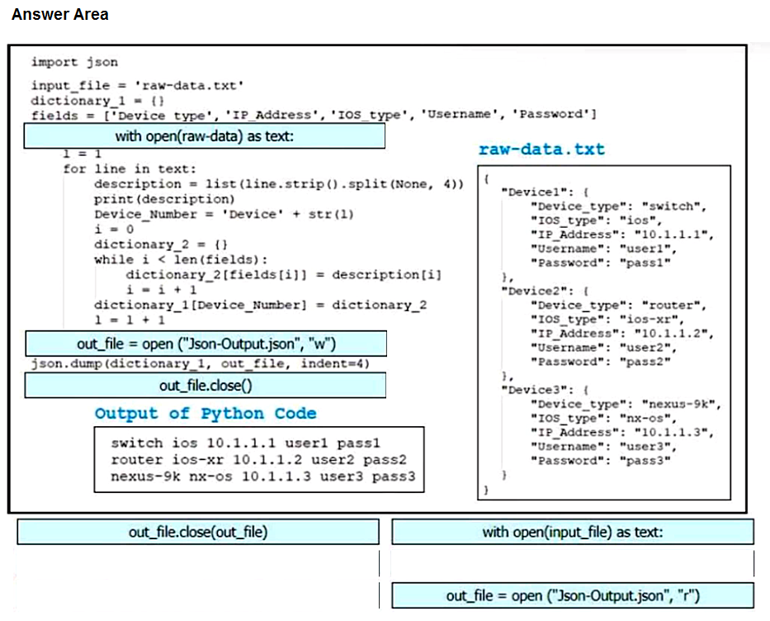The image size is (770, 621).
Task: Click the dictionary_1[Device_Number] assignment line
Action: click(x=260, y=305)
